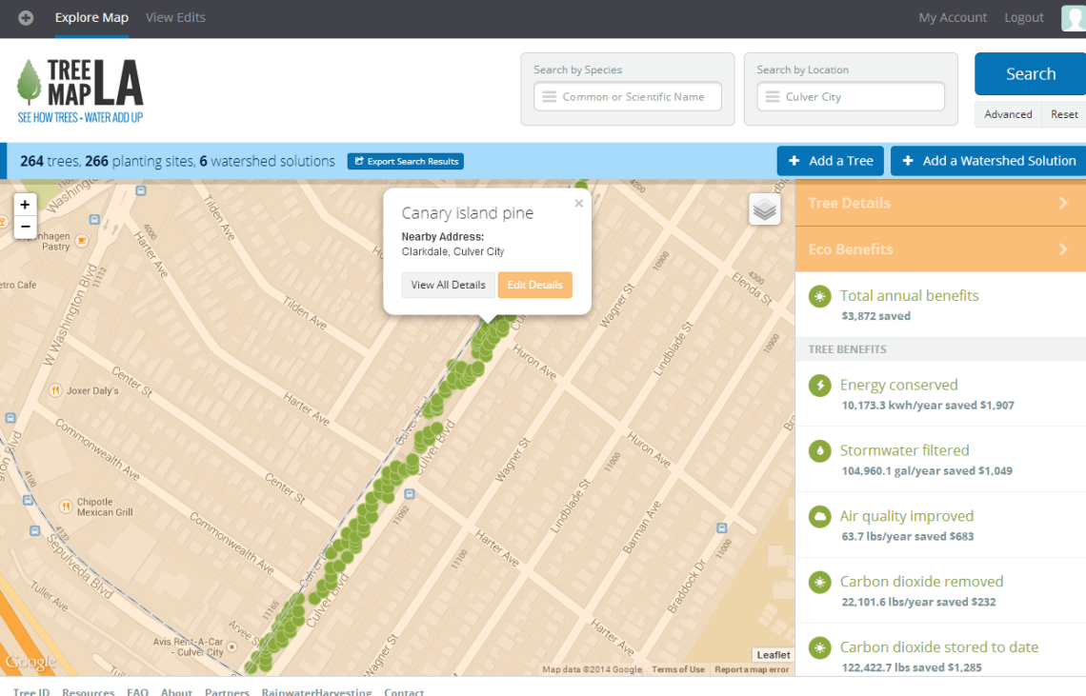Open My Account
This screenshot has height=696, width=1086.
[953, 17]
